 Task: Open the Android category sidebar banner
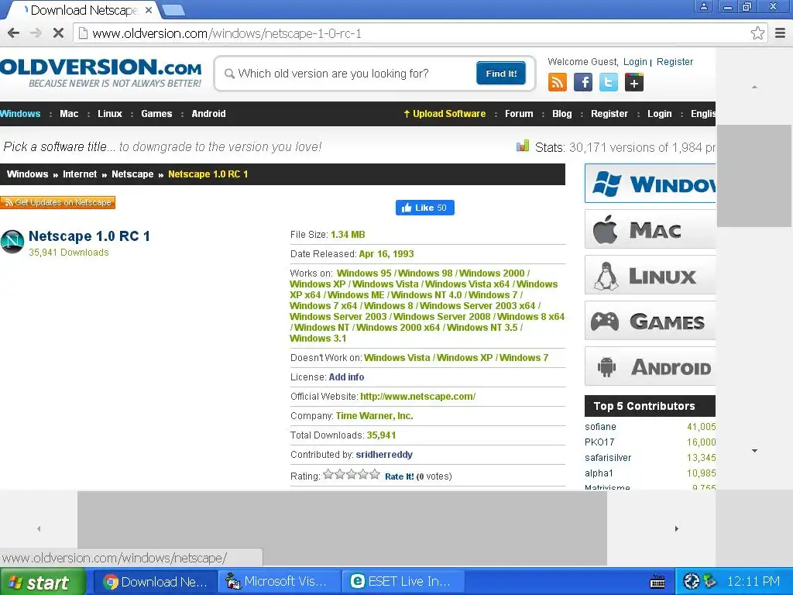pos(650,366)
